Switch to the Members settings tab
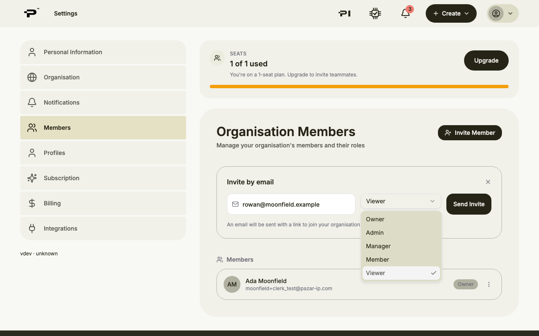539x336 pixels. (103, 128)
